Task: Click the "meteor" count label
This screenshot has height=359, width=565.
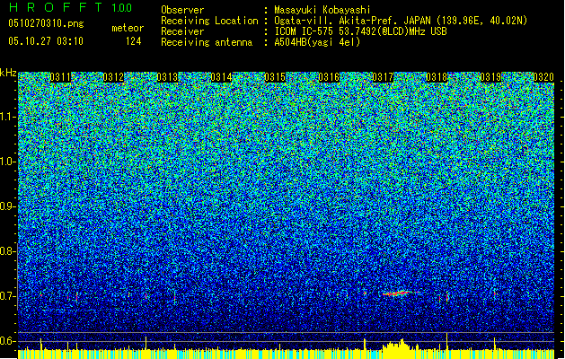Action: tap(128, 28)
